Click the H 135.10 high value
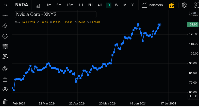 (55, 22)
